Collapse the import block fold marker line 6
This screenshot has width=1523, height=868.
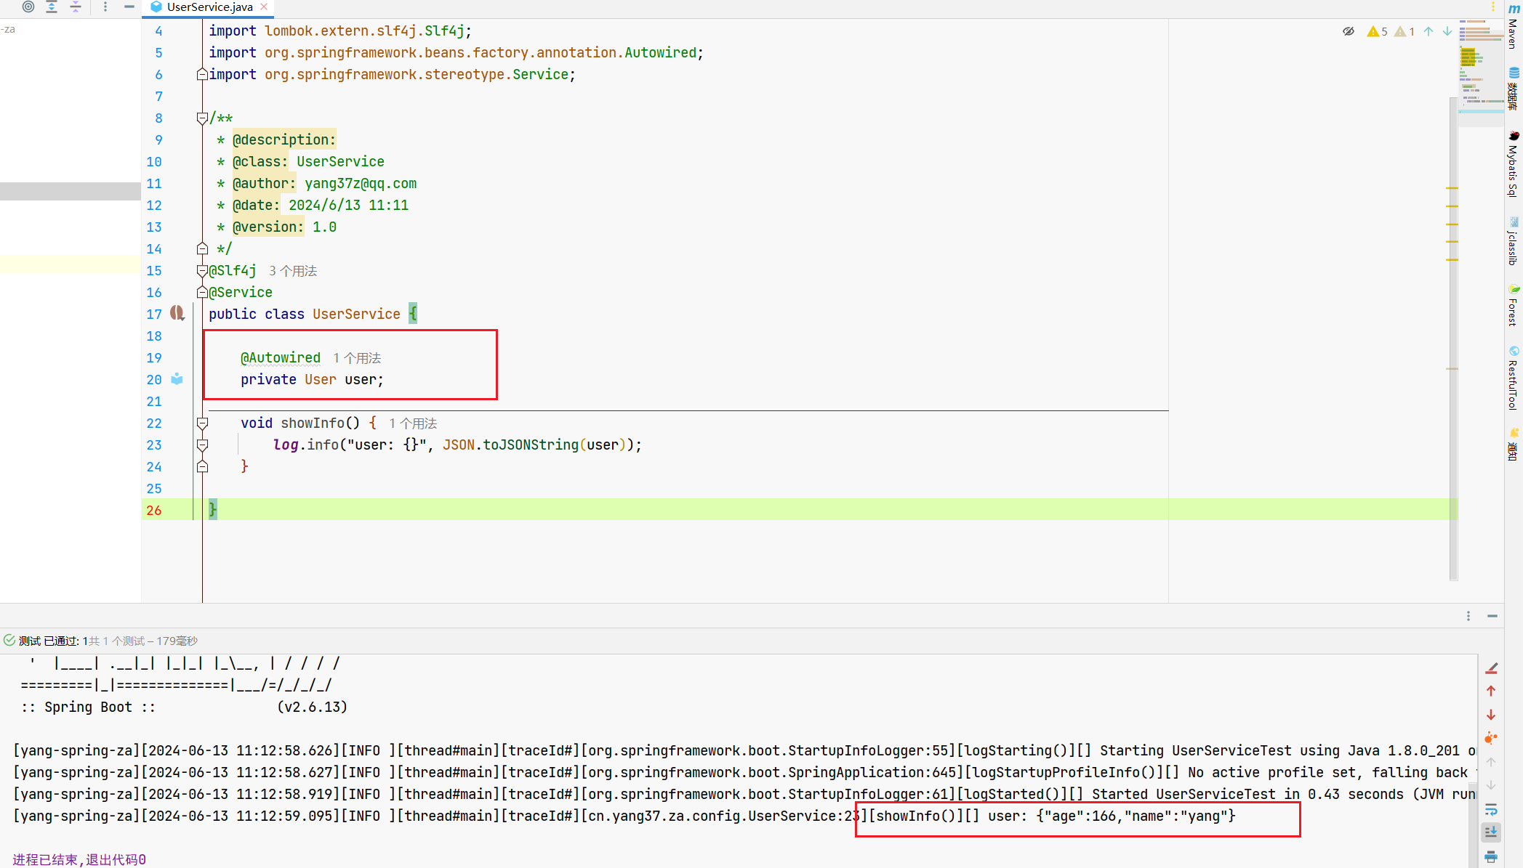pyautogui.click(x=202, y=74)
